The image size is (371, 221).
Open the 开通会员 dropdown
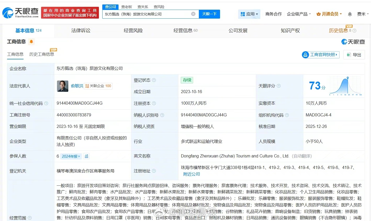pos(329,14)
